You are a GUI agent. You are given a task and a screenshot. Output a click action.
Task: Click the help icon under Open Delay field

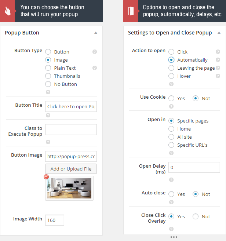[171, 180]
